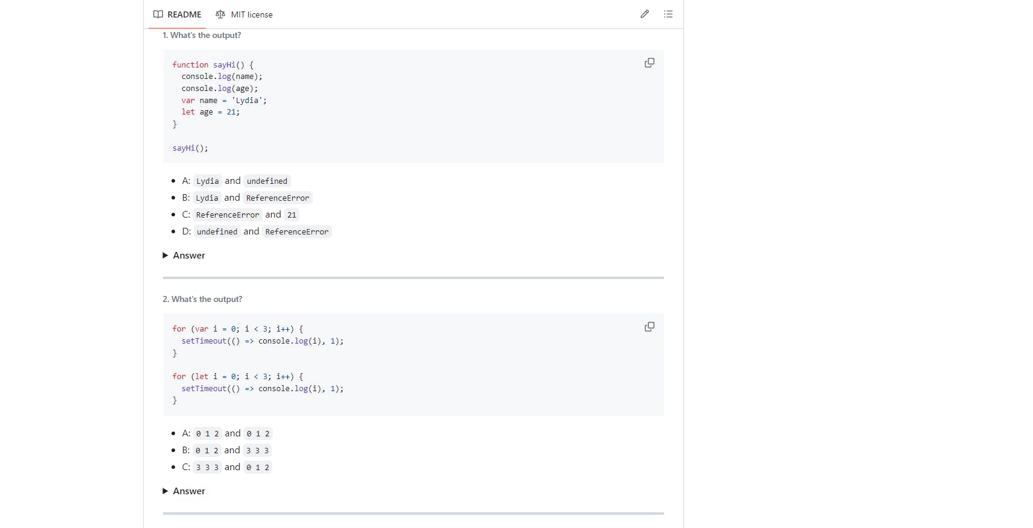Click the book icon beside README
The width and height of the screenshot is (1033, 528).
point(158,14)
